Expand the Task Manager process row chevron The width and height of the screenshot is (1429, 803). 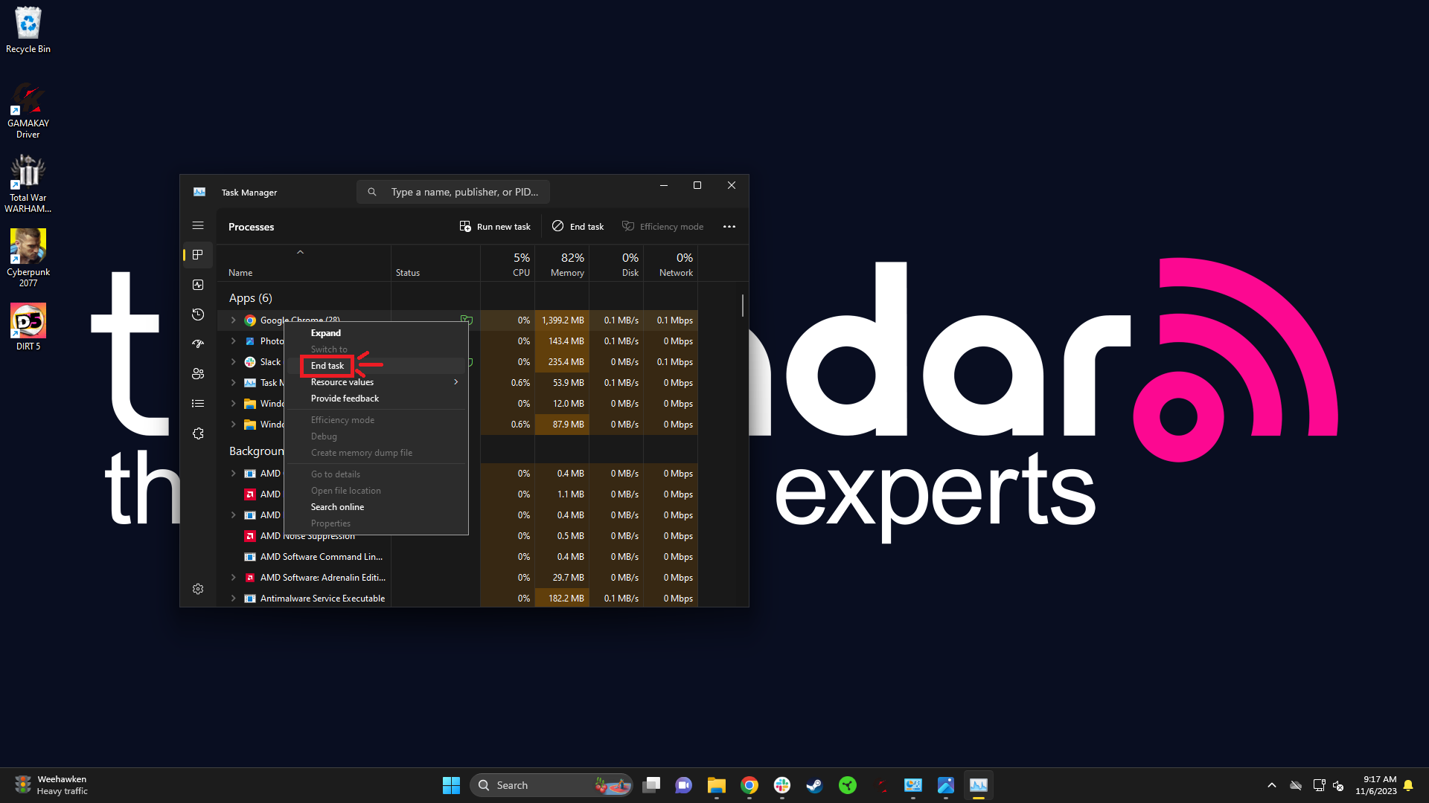(x=233, y=383)
